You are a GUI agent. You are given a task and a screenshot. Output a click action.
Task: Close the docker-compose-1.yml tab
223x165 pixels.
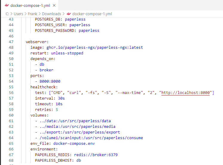54,6
